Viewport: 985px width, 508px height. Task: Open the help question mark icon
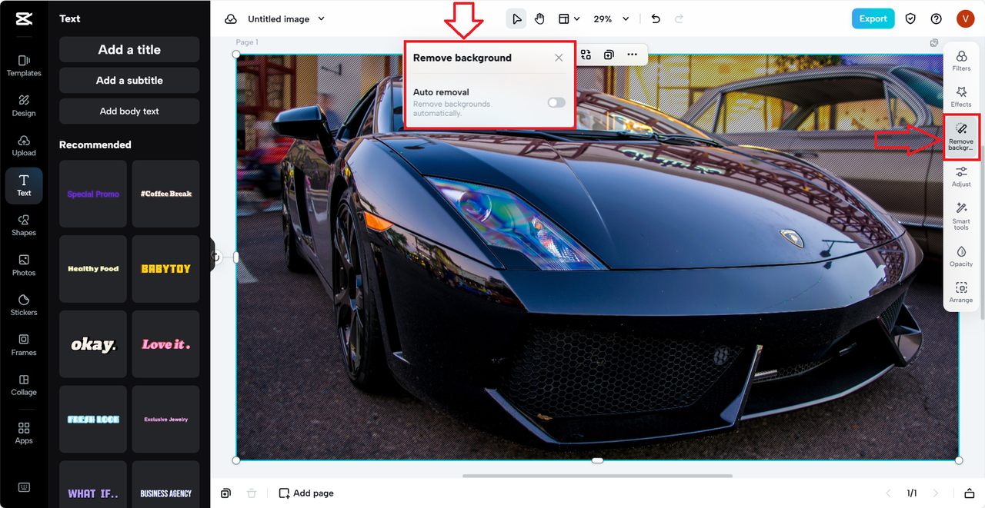click(936, 18)
